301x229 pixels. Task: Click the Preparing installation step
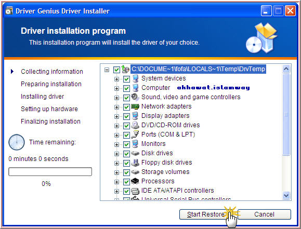point(51,84)
